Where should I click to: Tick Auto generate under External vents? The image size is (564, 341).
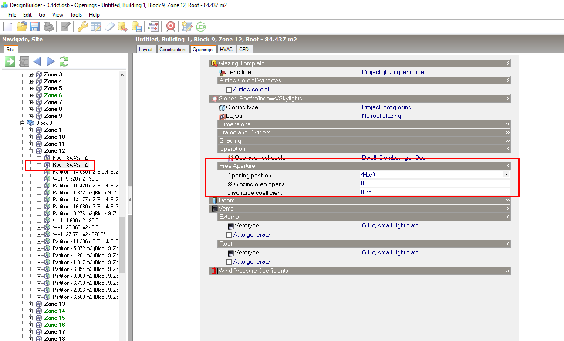pos(229,235)
